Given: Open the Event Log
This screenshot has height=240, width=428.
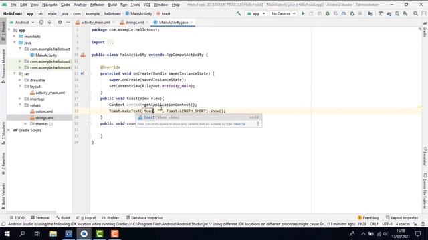Looking at the screenshot, I should [x=368, y=218].
